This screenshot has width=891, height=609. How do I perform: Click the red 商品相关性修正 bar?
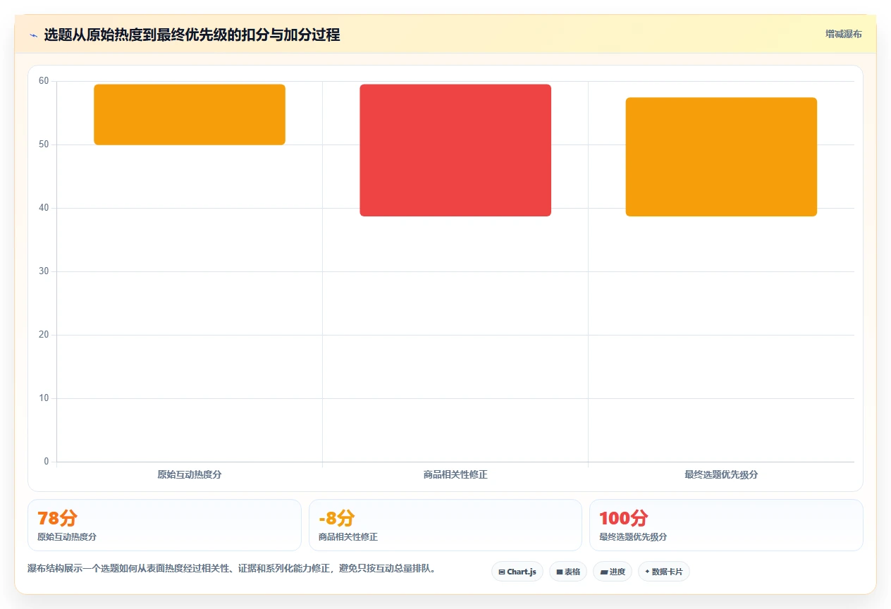pyautogui.click(x=455, y=150)
